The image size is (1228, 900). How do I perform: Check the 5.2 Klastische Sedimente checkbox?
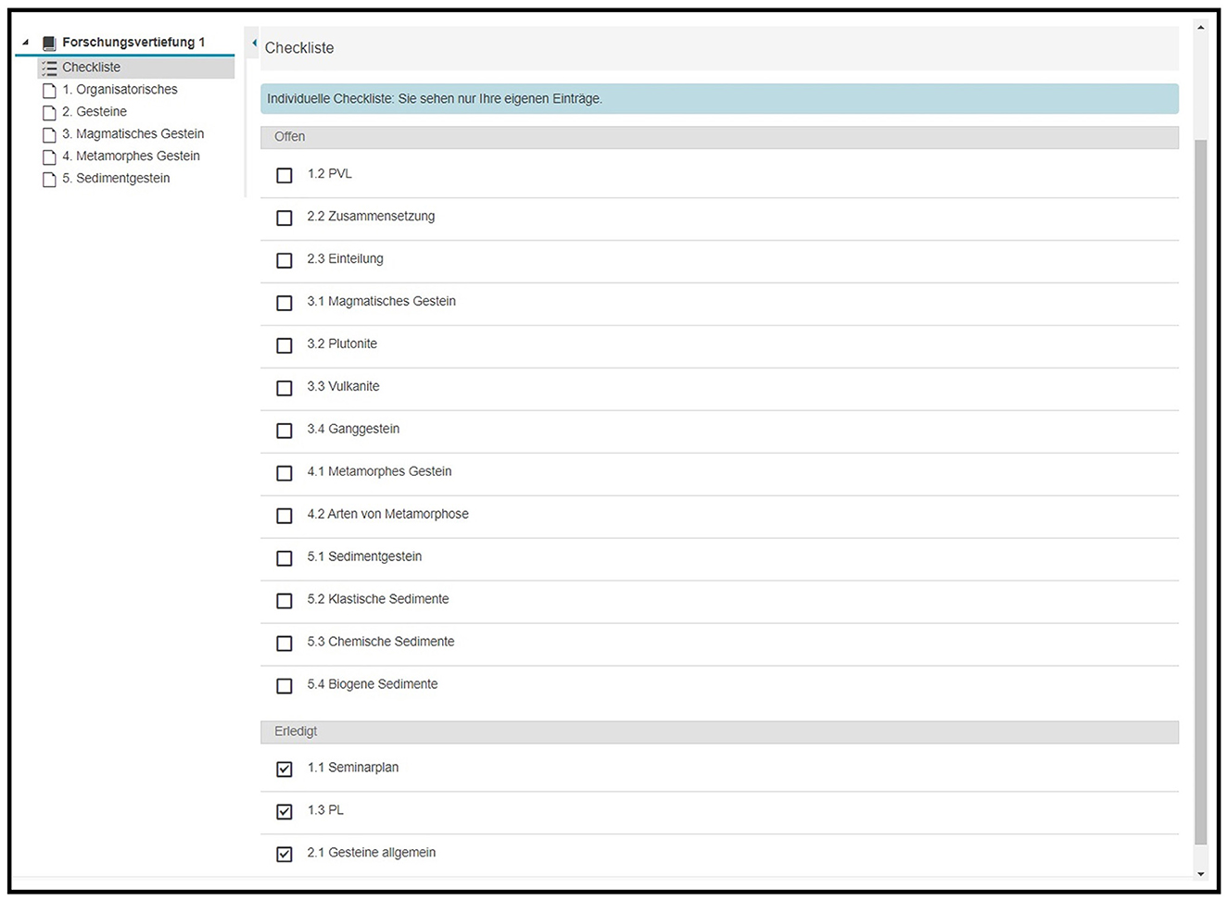[285, 601]
